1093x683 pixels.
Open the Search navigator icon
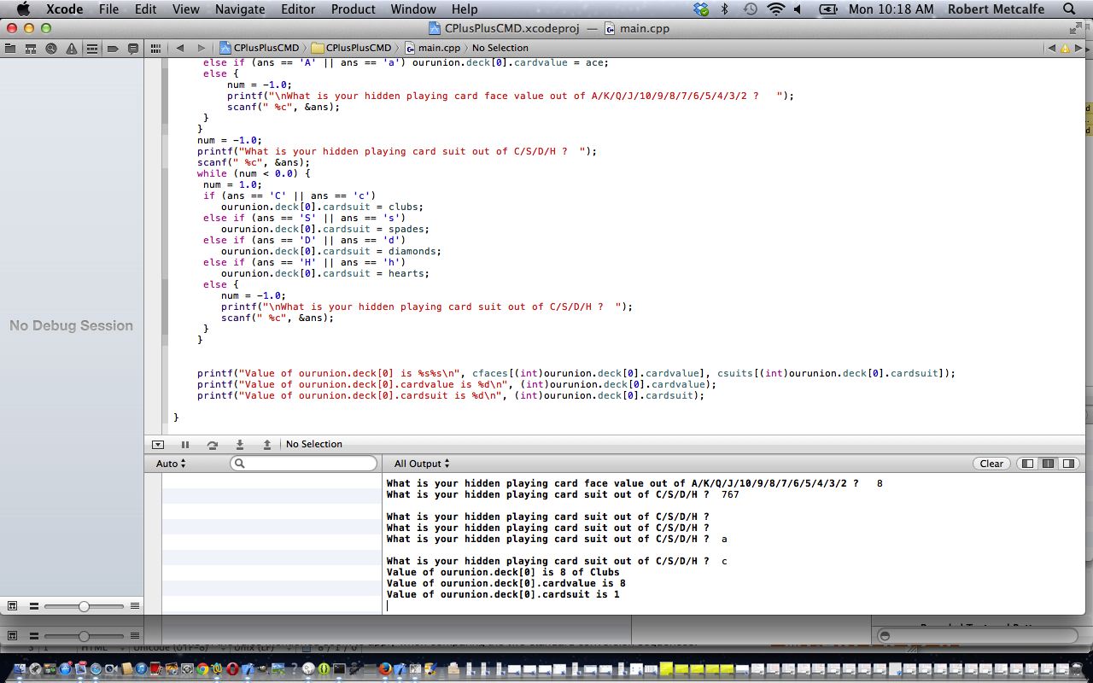click(x=51, y=49)
